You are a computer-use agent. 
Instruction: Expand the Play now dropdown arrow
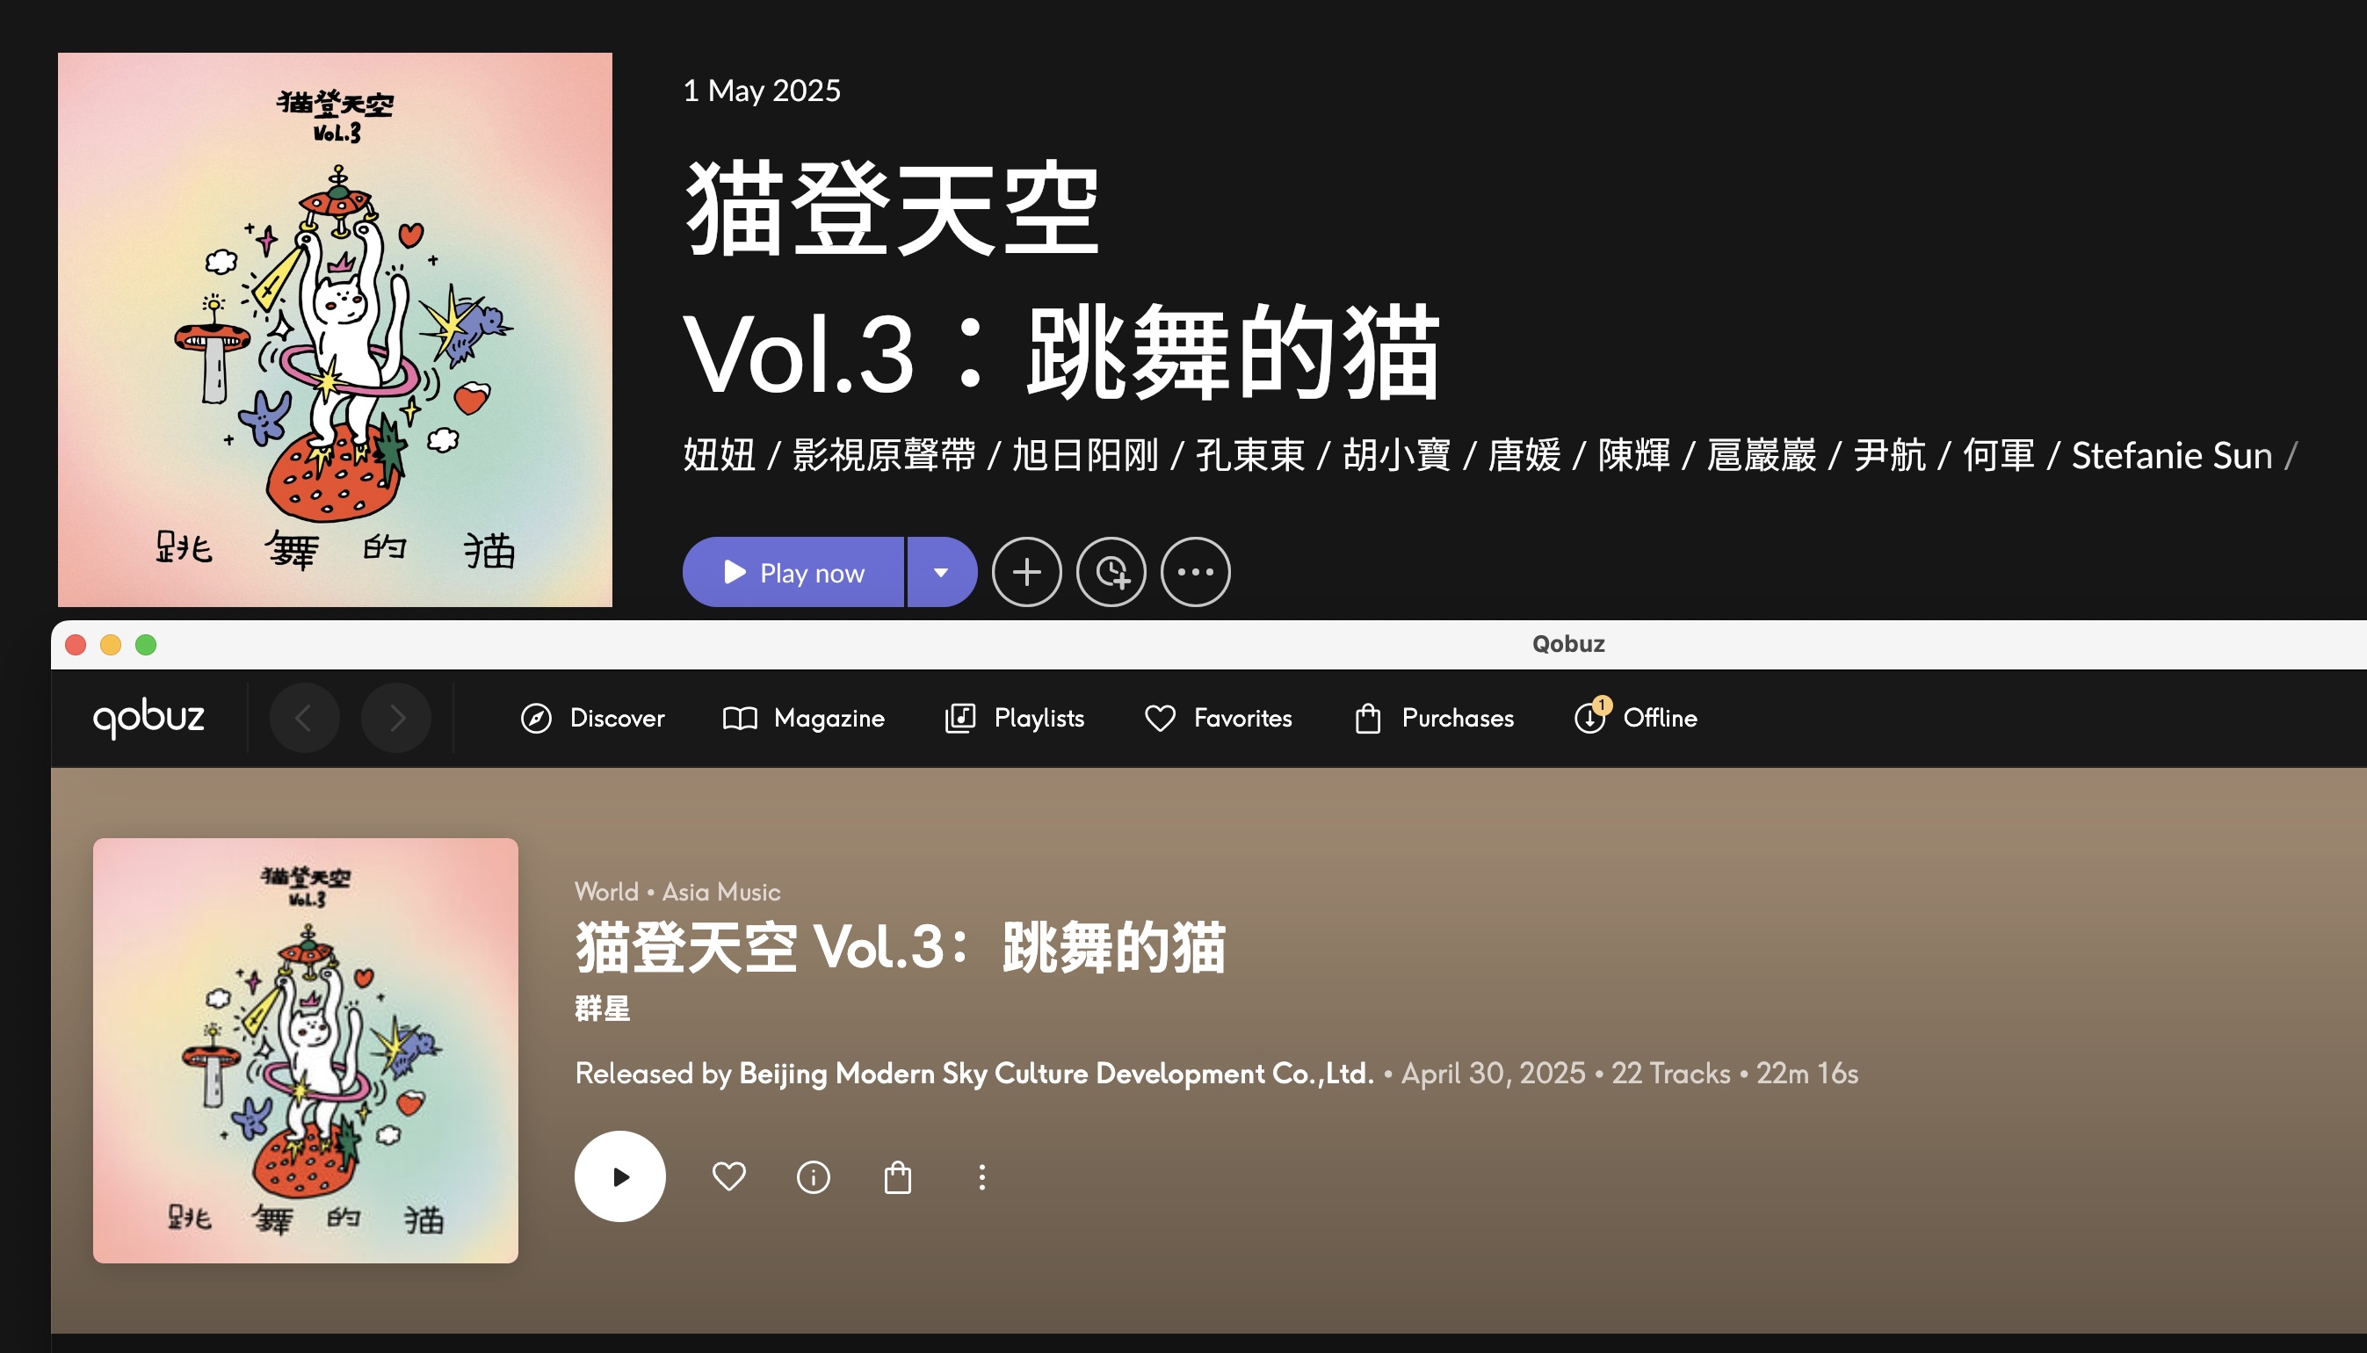click(941, 573)
